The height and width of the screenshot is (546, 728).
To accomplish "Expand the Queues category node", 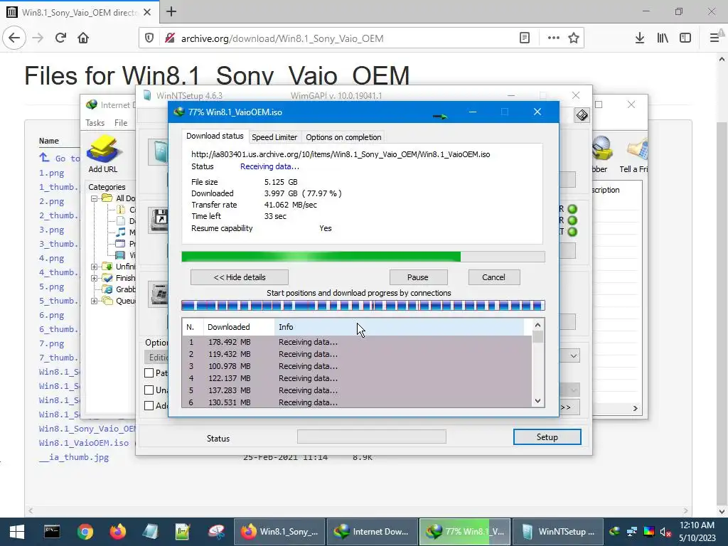I will 95,301.
